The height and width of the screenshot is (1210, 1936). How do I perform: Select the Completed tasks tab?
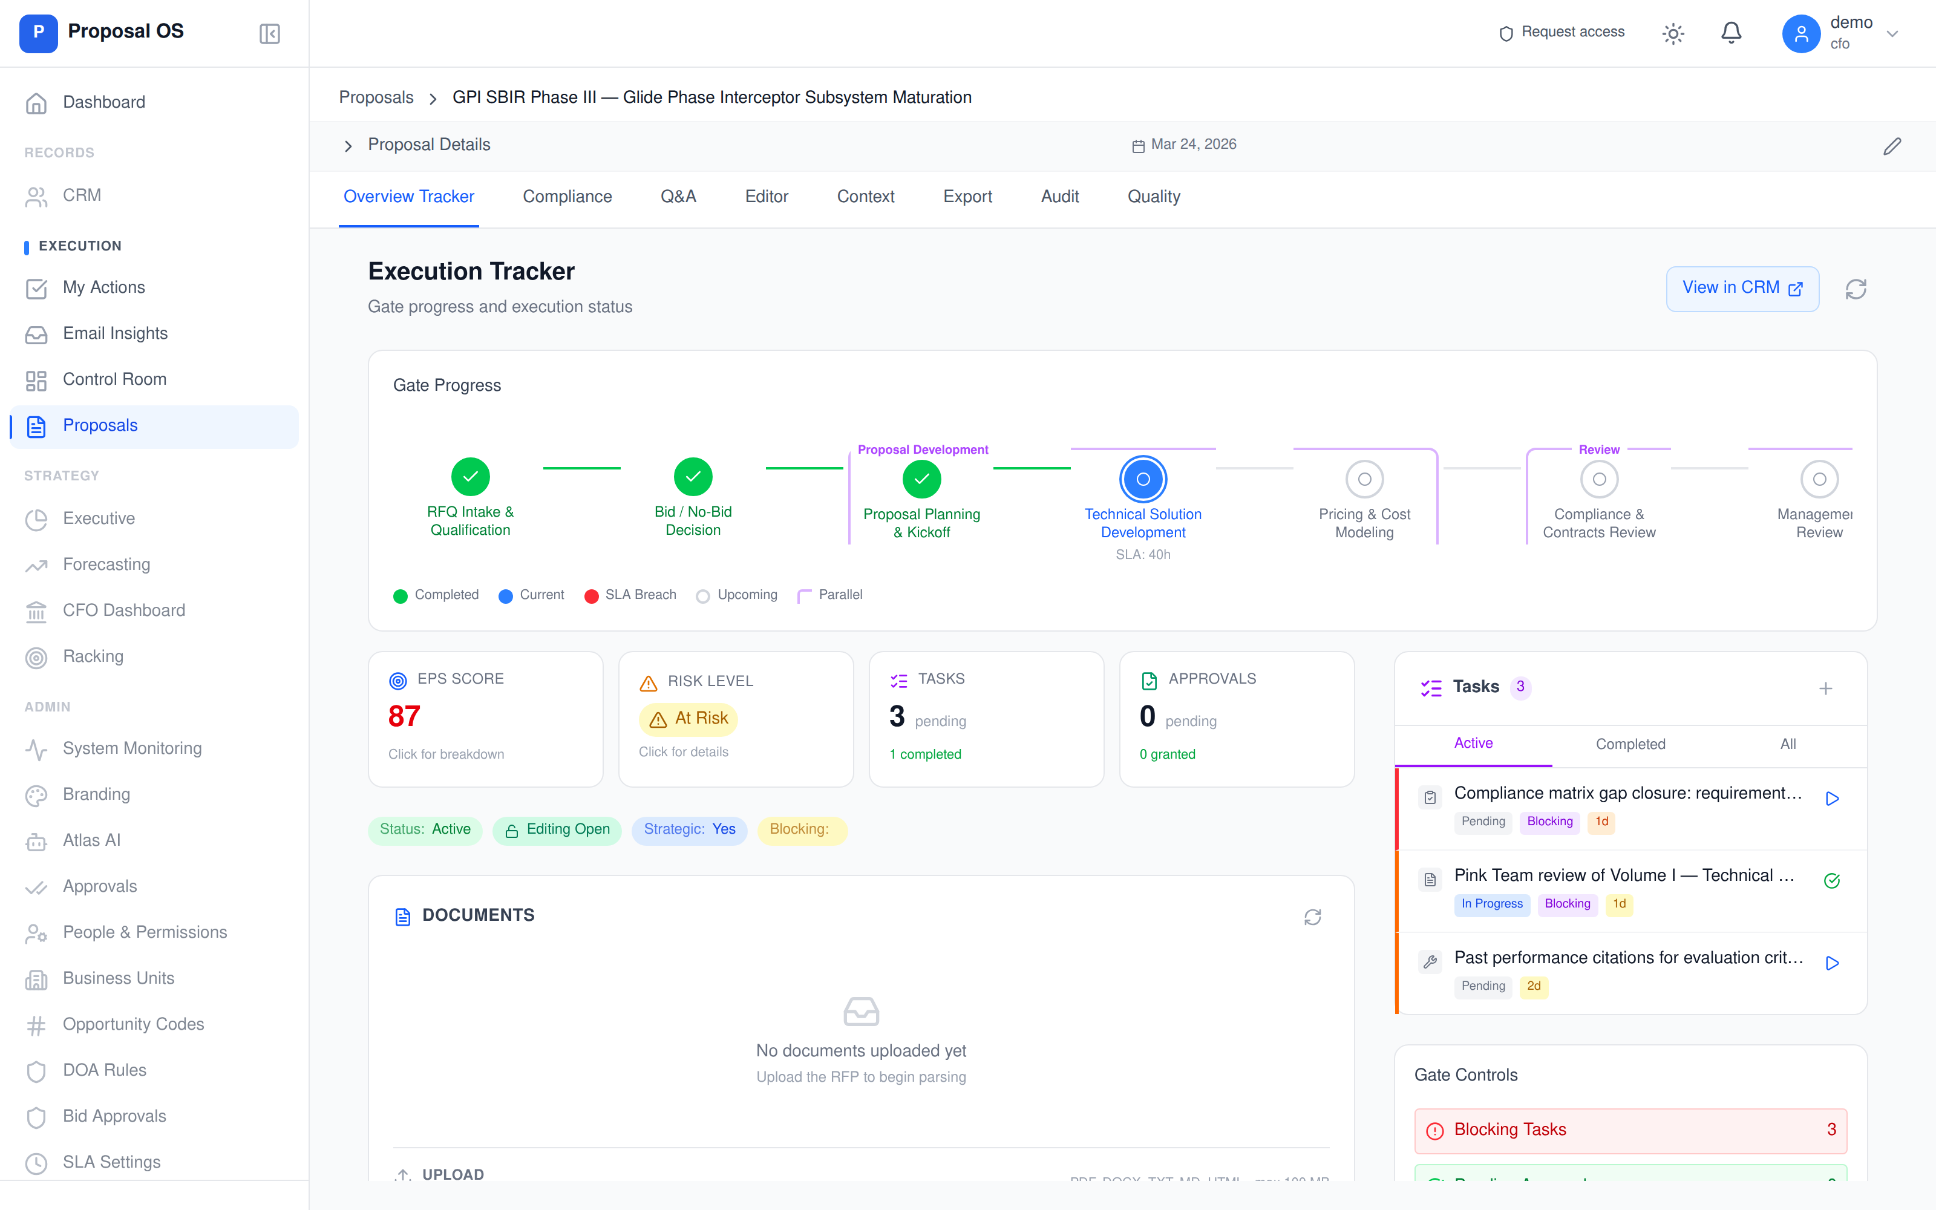pyautogui.click(x=1631, y=744)
